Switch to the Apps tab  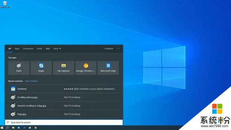tap(17, 49)
